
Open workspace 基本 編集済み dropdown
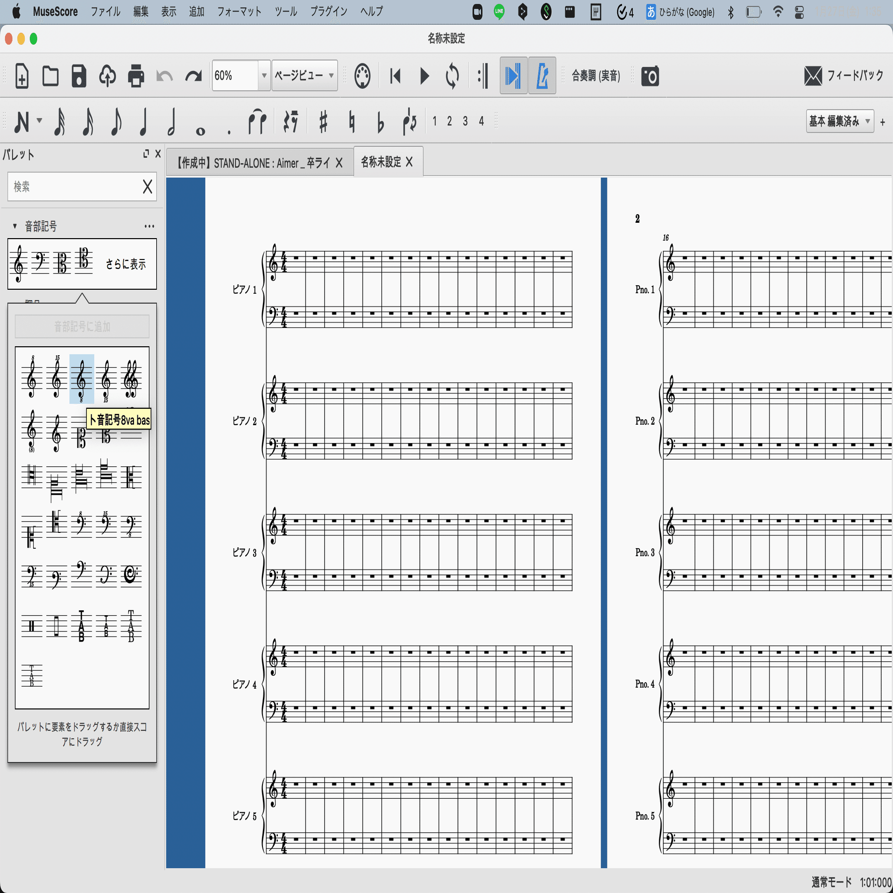point(840,121)
